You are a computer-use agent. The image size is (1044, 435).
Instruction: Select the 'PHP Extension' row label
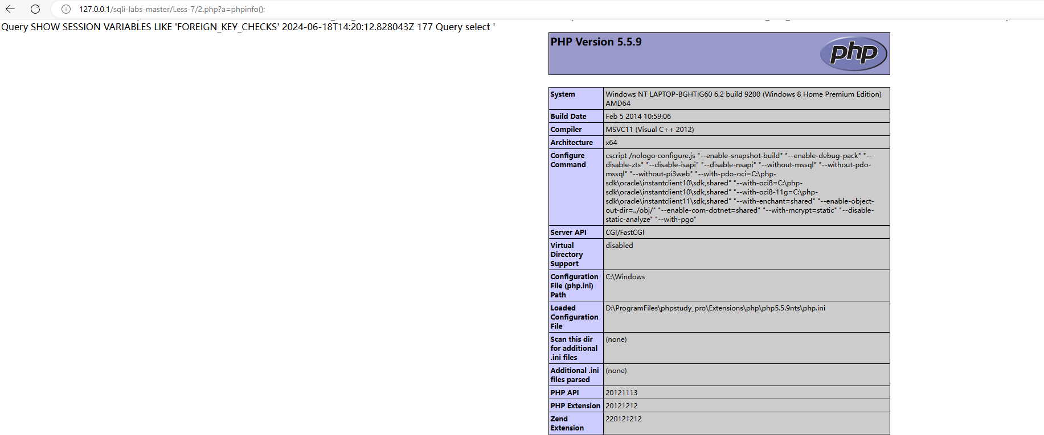(575, 406)
